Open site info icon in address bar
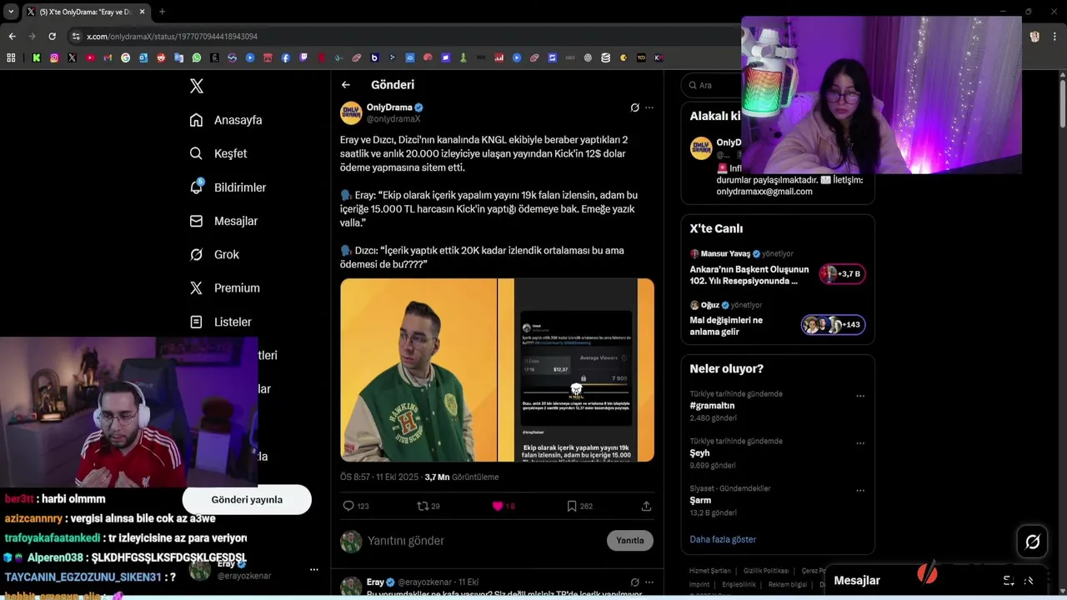The height and width of the screenshot is (600, 1067). (76, 37)
